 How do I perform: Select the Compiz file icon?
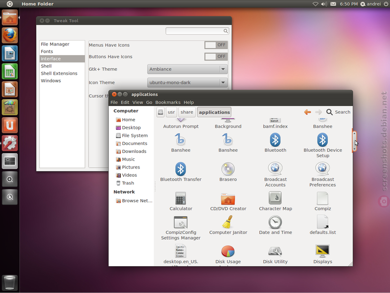point(322,198)
